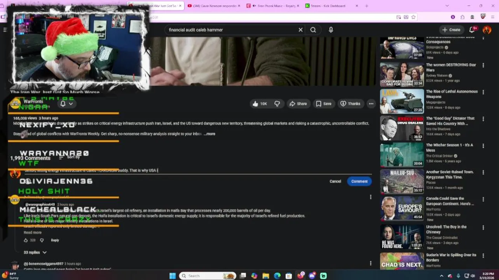
Task: Bookmark this page with the star icon
Action: point(413,17)
